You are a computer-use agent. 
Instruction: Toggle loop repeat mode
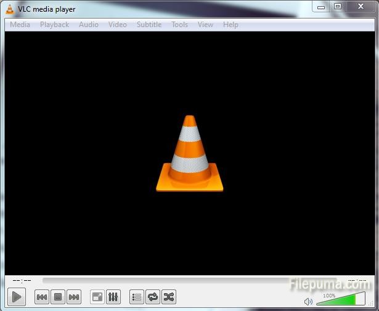(153, 297)
